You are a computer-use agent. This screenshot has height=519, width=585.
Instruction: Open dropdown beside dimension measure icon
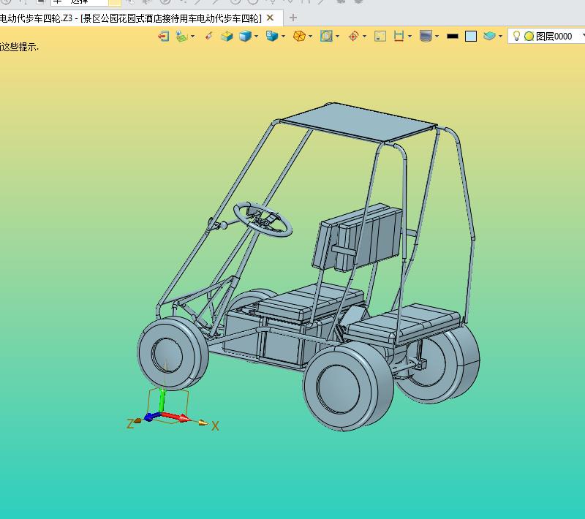point(410,36)
